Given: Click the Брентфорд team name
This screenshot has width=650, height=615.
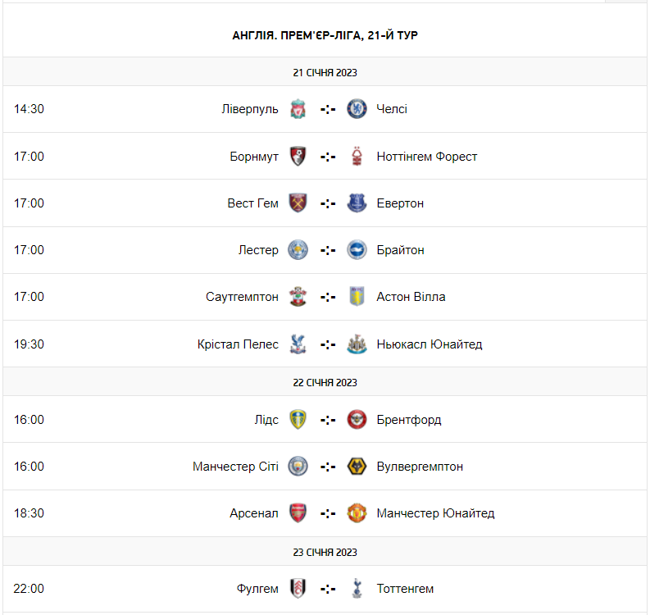Looking at the screenshot, I should point(409,419).
